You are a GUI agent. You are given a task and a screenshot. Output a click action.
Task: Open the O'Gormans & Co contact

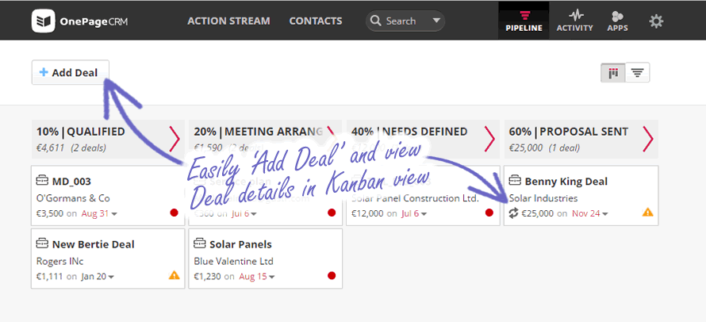pyautogui.click(x=73, y=198)
